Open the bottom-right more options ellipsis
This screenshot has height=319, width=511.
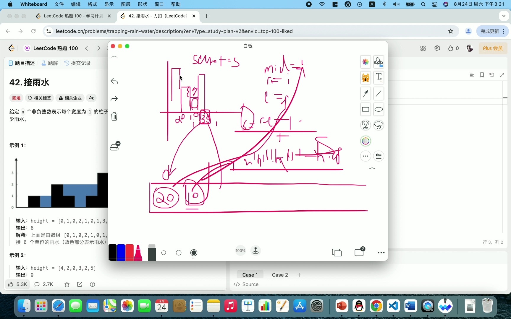click(x=381, y=253)
